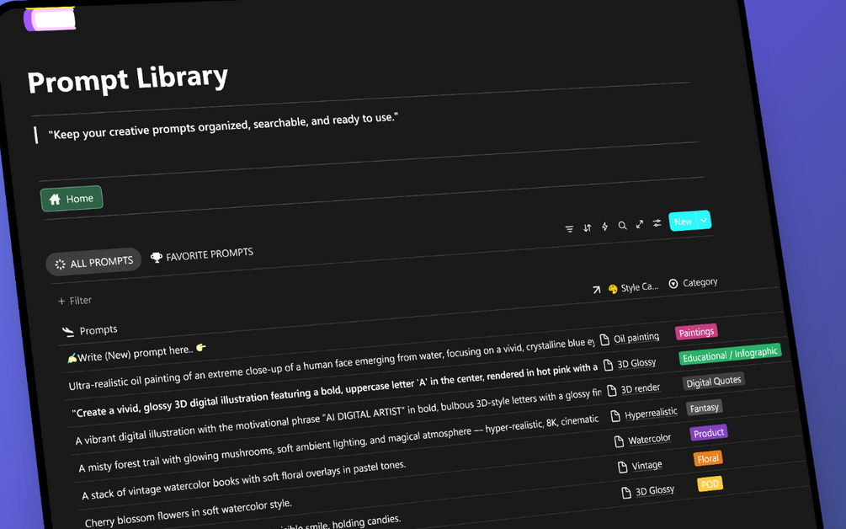Click the page icon beside 3D render
The width and height of the screenshot is (846, 529).
(611, 390)
